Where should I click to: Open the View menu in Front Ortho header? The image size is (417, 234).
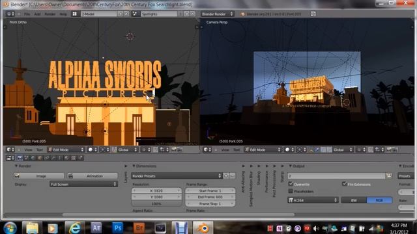28,149
